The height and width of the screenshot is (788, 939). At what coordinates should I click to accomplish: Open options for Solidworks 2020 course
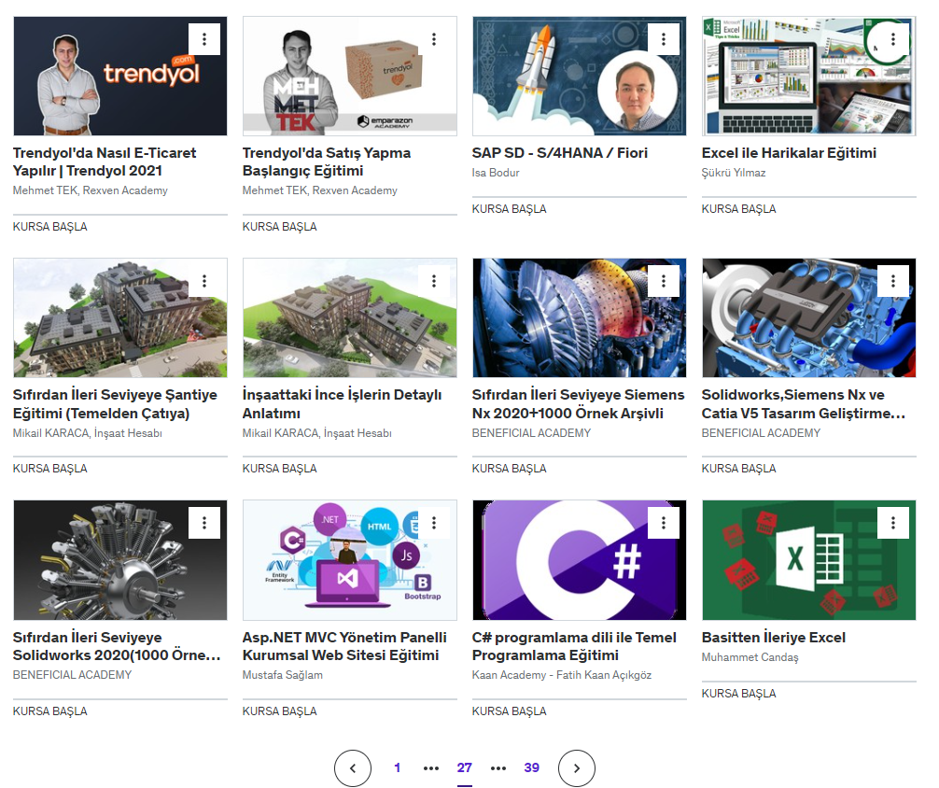[x=204, y=523]
